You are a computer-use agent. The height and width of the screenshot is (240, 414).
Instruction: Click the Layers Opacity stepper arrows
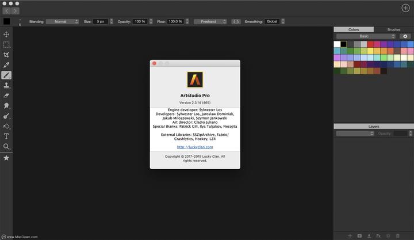click(x=411, y=134)
